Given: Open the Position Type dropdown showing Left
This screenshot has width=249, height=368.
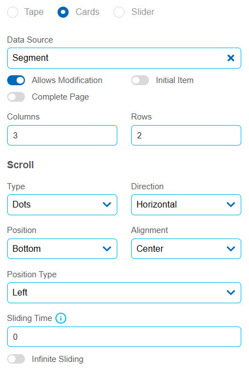Looking at the screenshot, I should pyautogui.click(x=124, y=293).
